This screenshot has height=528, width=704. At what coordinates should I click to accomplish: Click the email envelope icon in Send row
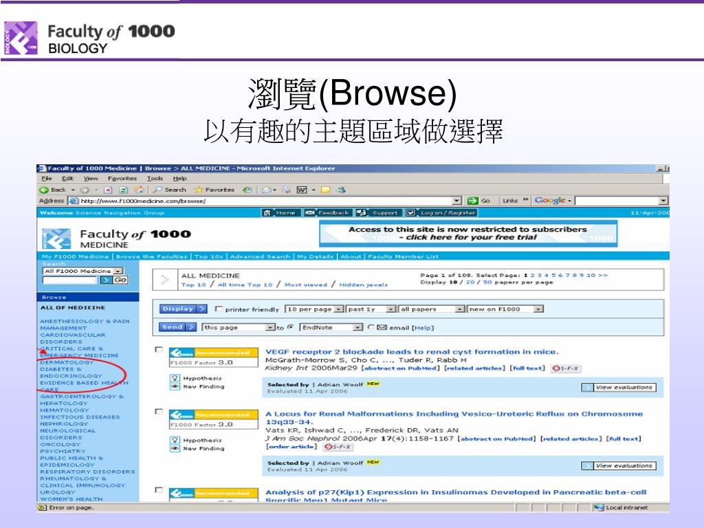tap(382, 327)
